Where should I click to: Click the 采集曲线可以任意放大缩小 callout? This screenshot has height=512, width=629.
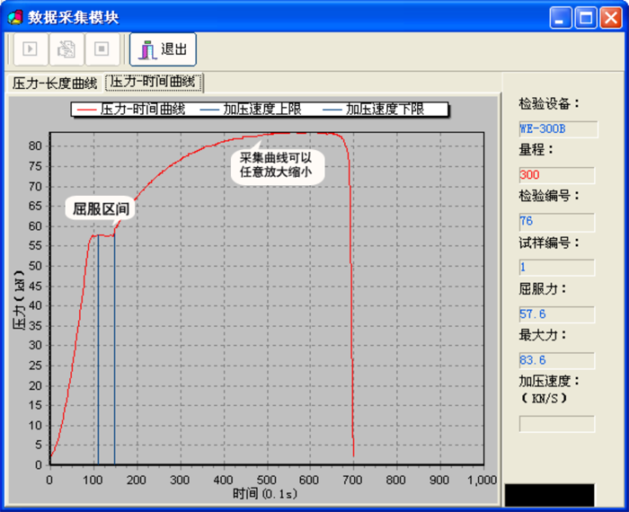pyautogui.click(x=277, y=163)
